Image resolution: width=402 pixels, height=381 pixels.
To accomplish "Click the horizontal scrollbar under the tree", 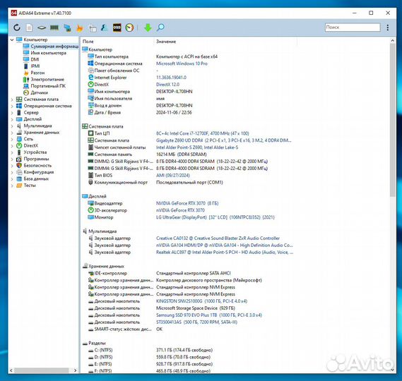I will pos(41,370).
